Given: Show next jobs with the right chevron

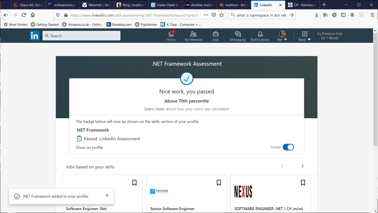Looking at the screenshot, I should [x=303, y=166].
